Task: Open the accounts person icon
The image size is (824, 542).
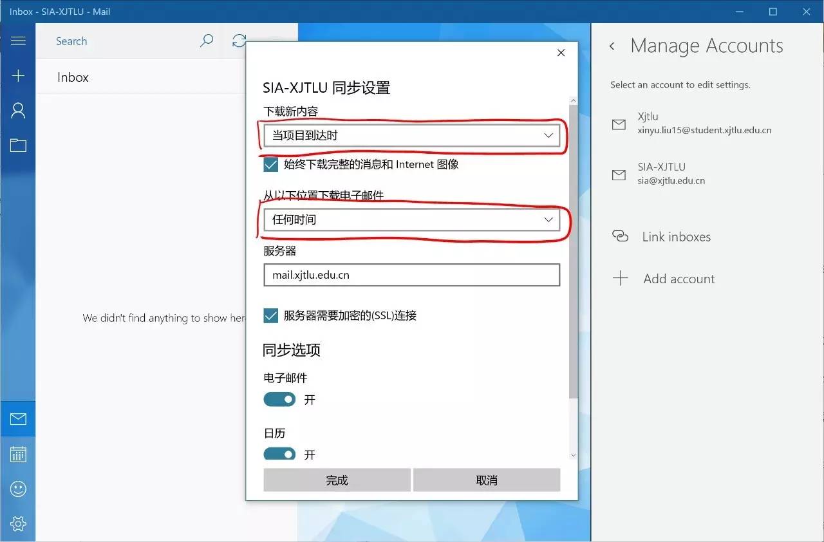Action: click(18, 111)
